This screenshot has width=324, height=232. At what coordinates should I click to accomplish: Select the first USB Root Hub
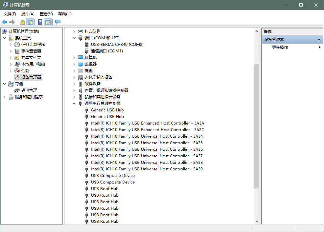point(105,189)
